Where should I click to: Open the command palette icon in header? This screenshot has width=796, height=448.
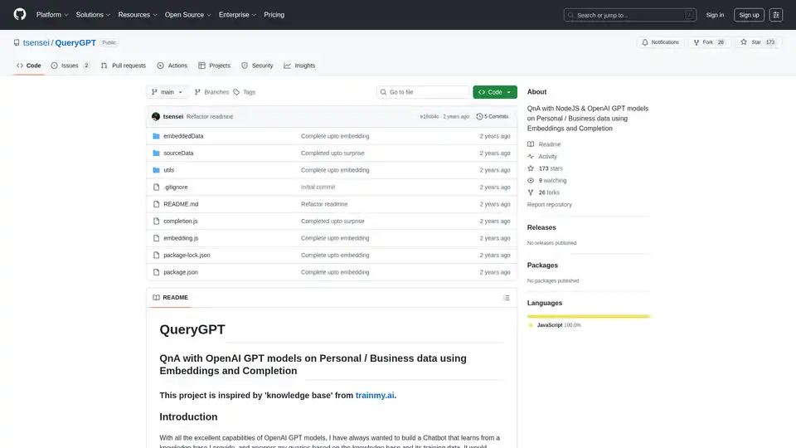[775, 15]
